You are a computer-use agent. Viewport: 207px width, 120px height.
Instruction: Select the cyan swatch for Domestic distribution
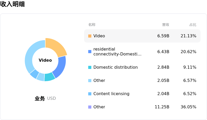(90, 67)
